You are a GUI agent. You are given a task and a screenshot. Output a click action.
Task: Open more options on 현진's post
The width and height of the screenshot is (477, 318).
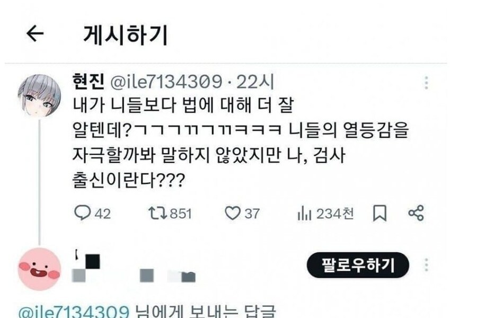[x=427, y=83]
